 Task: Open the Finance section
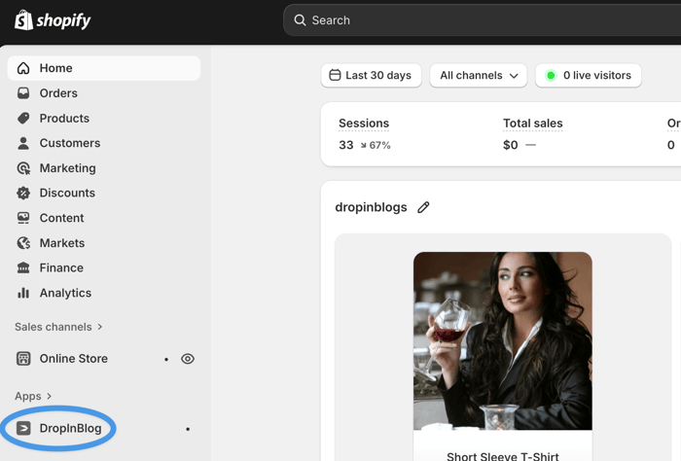click(x=61, y=267)
